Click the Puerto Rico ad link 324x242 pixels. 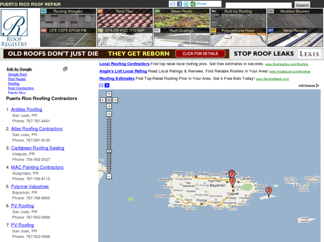coord(17,93)
